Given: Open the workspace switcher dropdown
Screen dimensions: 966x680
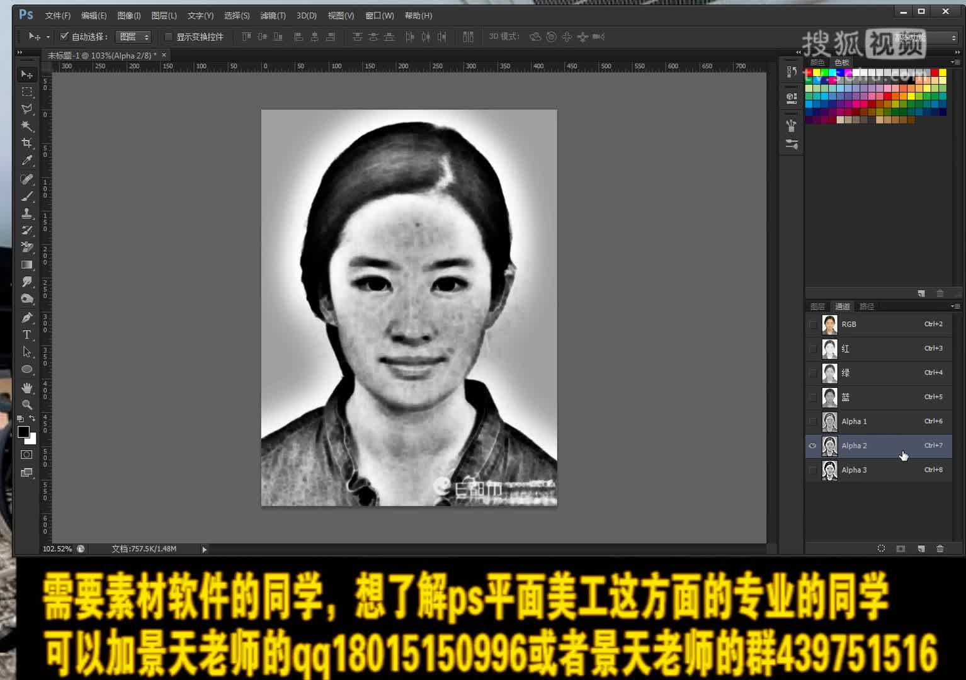Looking at the screenshot, I should 924,37.
